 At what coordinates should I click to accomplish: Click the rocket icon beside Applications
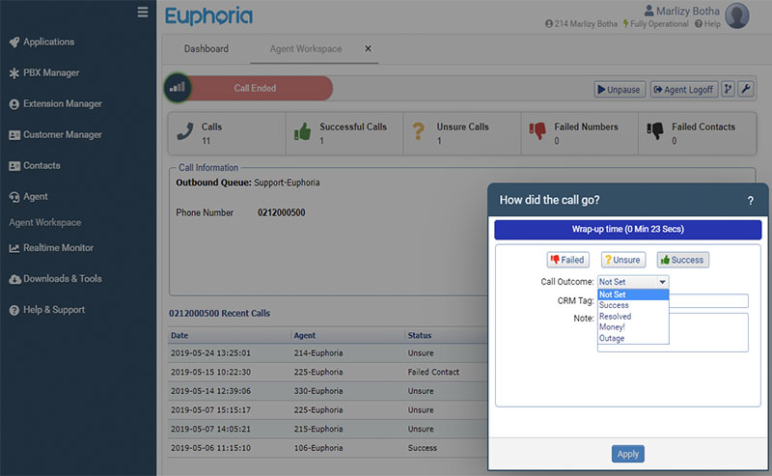tap(14, 42)
